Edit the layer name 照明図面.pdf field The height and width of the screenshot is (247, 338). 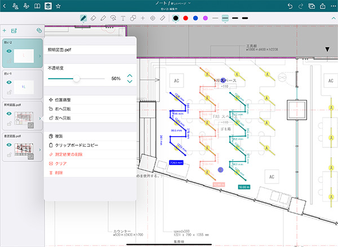tap(90, 50)
